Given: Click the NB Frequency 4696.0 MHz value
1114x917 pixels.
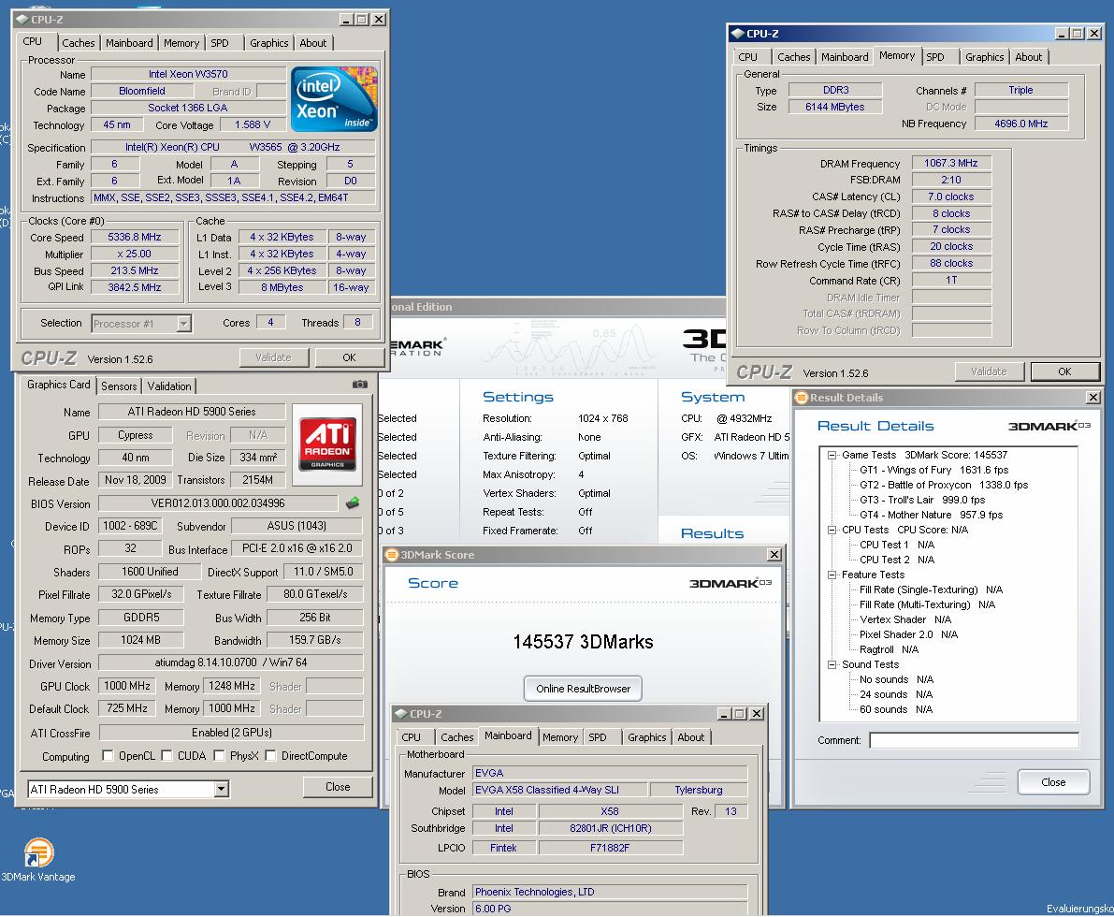Looking at the screenshot, I should click(x=1020, y=124).
